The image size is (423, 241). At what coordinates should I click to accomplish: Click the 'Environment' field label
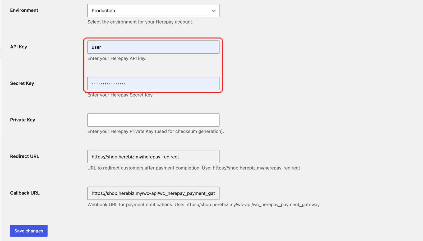(x=24, y=10)
